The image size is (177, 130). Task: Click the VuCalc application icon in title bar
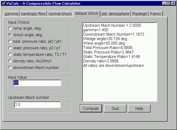point(3,3)
